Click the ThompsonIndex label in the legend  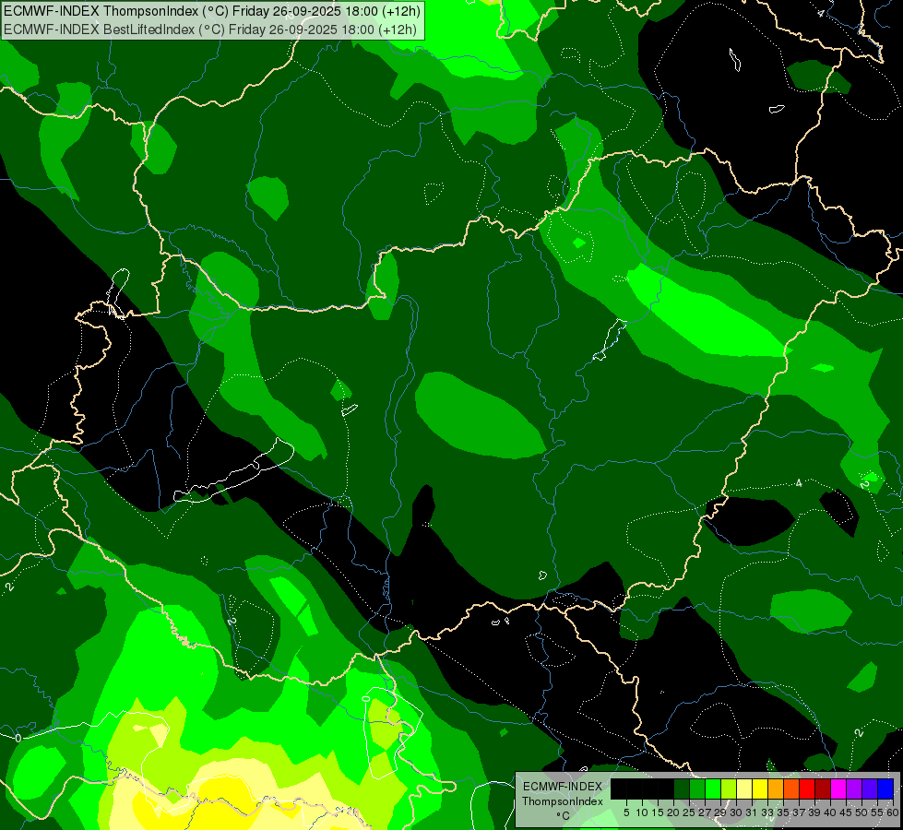click(562, 801)
